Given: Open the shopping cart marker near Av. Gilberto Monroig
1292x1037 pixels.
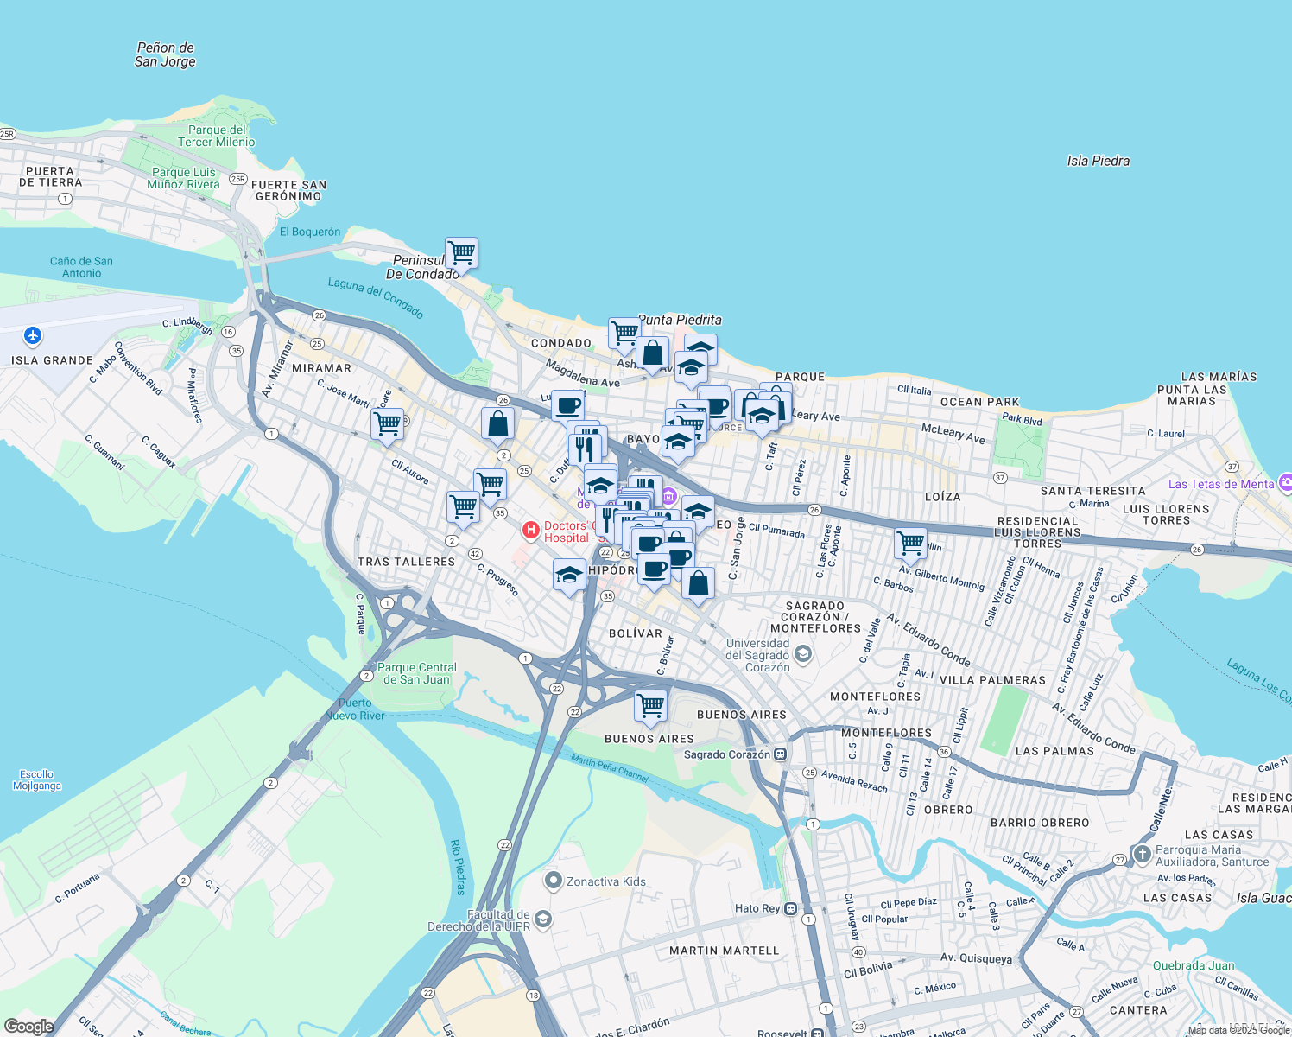Looking at the screenshot, I should (x=911, y=544).
